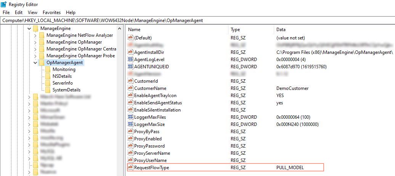Click the EnableSendAgentStatus string icon
The width and height of the screenshot is (395, 176).
pos(130,103)
